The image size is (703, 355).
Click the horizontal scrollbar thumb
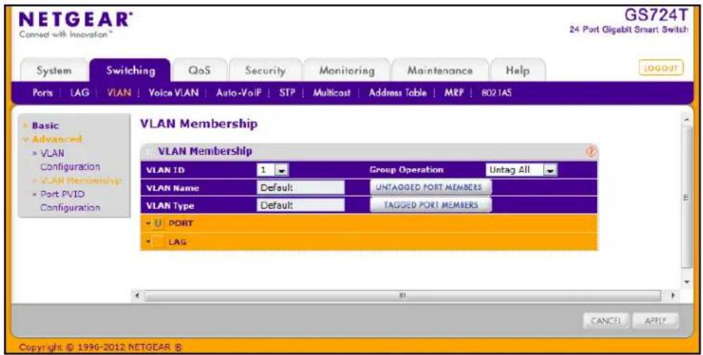click(403, 295)
